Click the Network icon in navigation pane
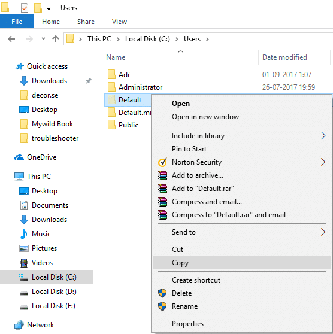This screenshot has height=334, width=333. tap(19, 325)
